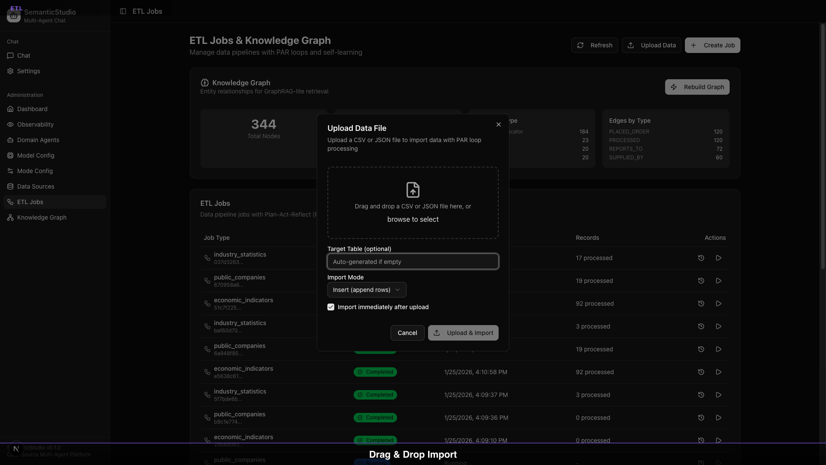Image resolution: width=826 pixels, height=465 pixels.
Task: Click the upload file icon in the drop zone
Action: click(x=413, y=190)
